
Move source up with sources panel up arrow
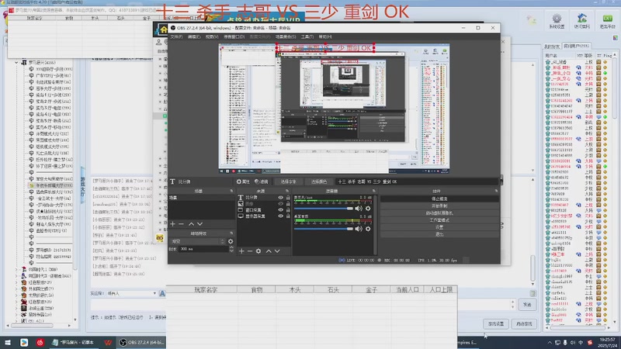[269, 251]
